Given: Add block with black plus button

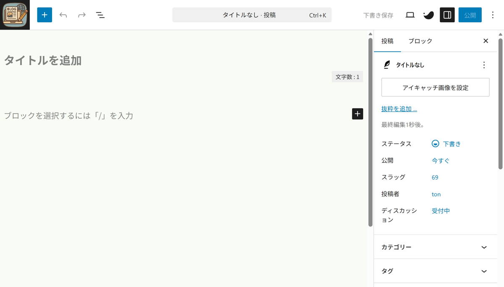Looking at the screenshot, I should click(x=357, y=114).
